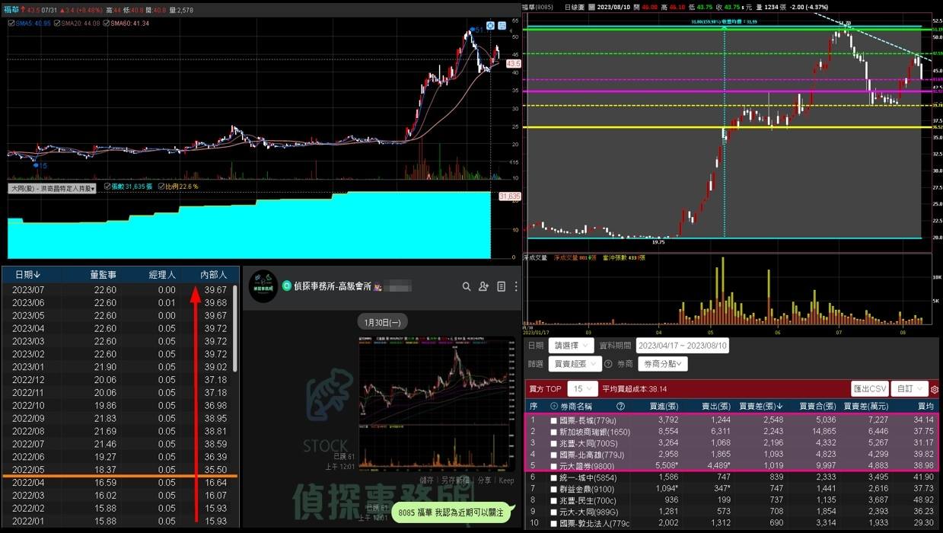
Task: Open the gear settings icon beside 自訂
Action: pos(936,388)
